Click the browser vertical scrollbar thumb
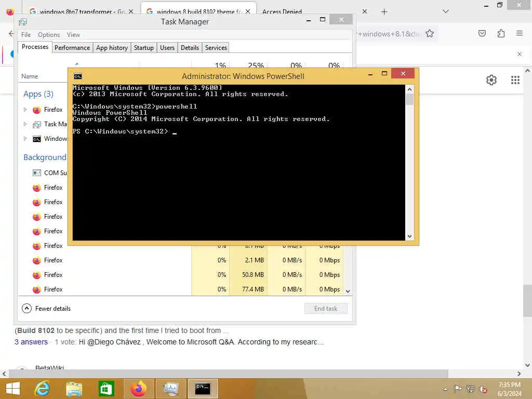The width and height of the screenshot is (532, 399). pos(527,301)
